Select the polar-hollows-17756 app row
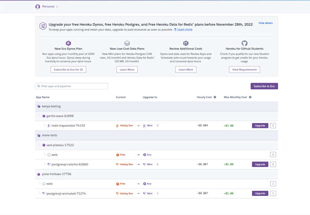This screenshot has width=310, height=215. [56, 174]
